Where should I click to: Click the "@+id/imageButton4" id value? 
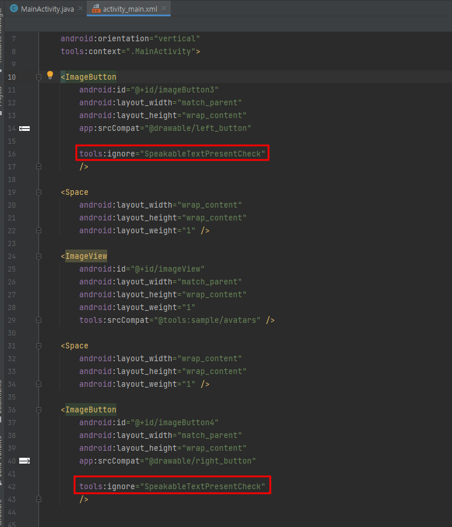coord(174,422)
